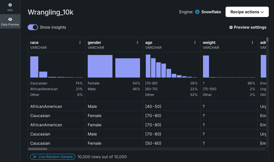The height and width of the screenshot is (162, 274).
Task: Click the Snowflake engine logo
Action: coord(197,12)
